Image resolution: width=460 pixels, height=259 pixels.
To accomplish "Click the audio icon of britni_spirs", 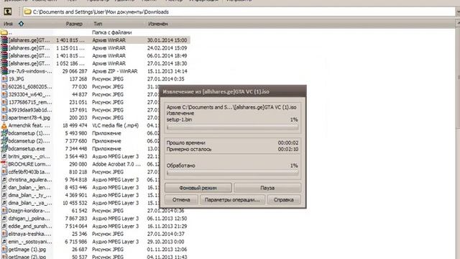I will pos(4,156).
